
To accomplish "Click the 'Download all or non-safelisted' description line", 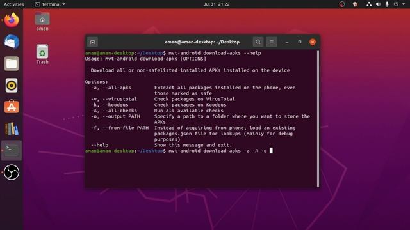I will [x=190, y=70].
